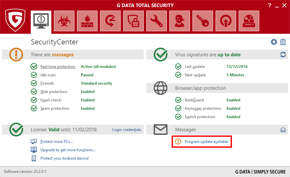Image resolution: width=290 pixels, height=177 pixels.
Task: Click Protect your Android device link
Action: point(64,158)
